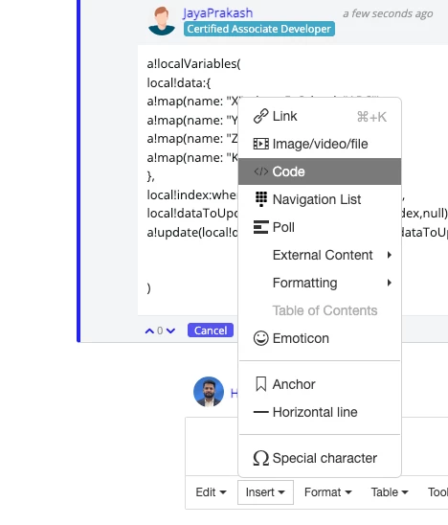Open JayaPrakash profile link
The width and height of the screenshot is (448, 525).
click(x=217, y=13)
